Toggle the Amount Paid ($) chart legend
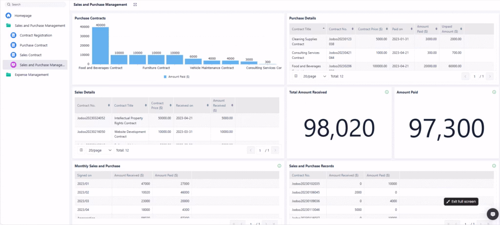 tap(178, 77)
